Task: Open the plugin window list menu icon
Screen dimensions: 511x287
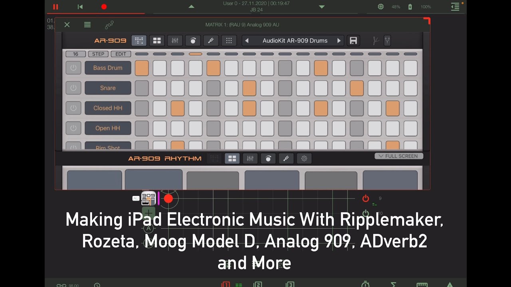Action: [87, 25]
